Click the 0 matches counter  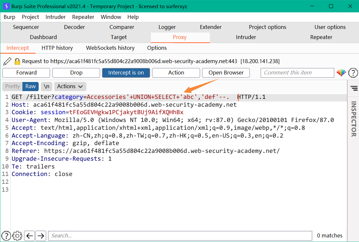tap(330, 235)
